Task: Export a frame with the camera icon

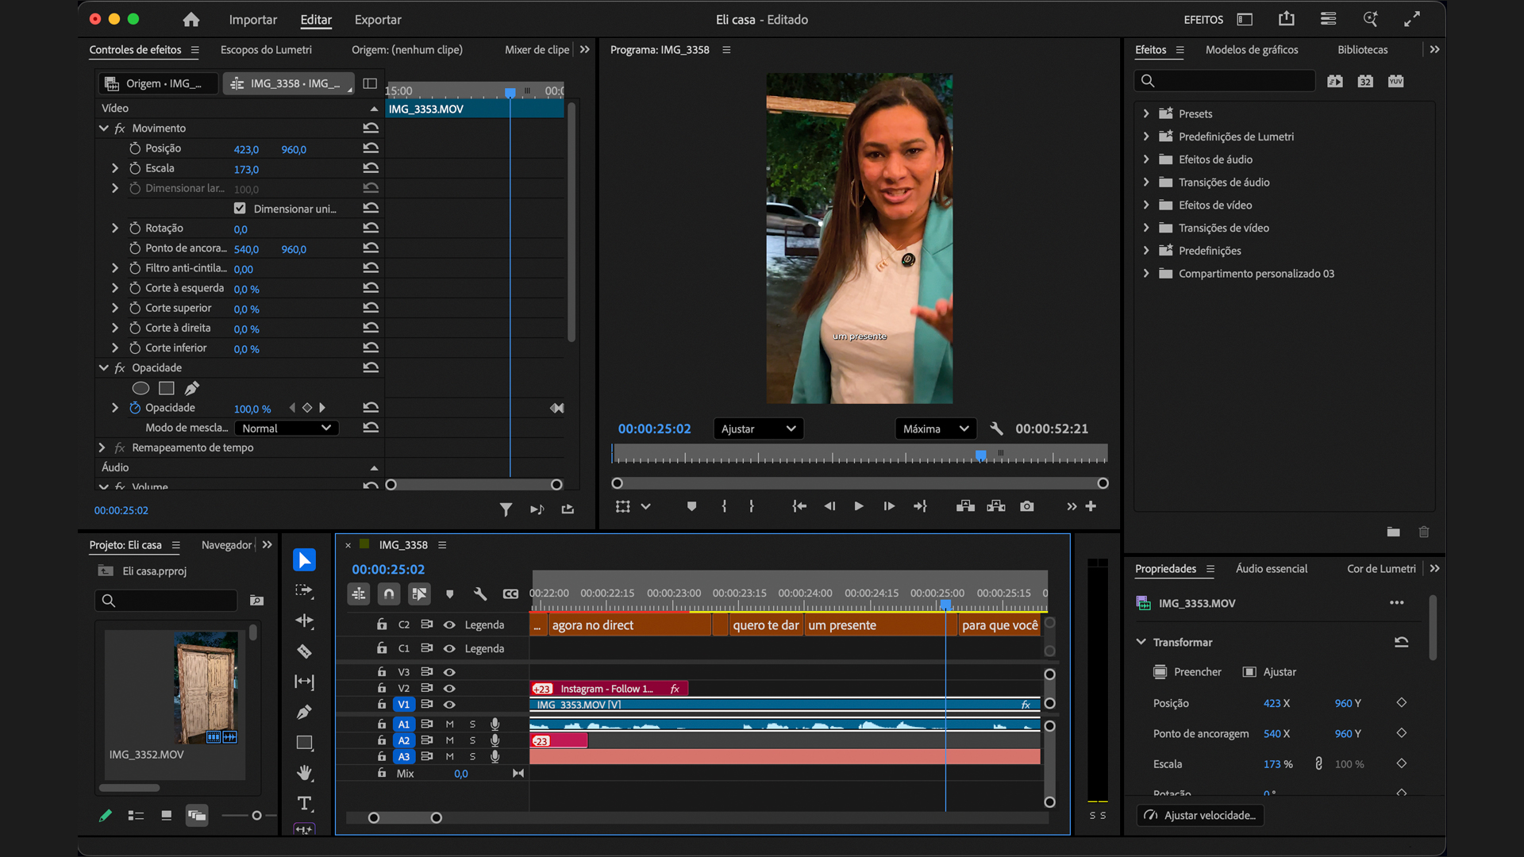Action: click(1026, 505)
